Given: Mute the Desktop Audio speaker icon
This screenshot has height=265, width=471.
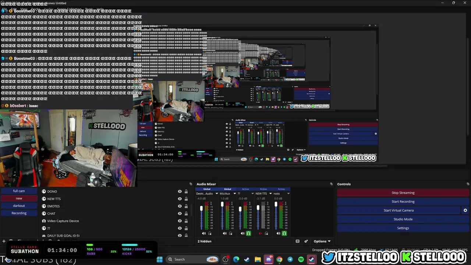Looking at the screenshot, I should 204,233.
